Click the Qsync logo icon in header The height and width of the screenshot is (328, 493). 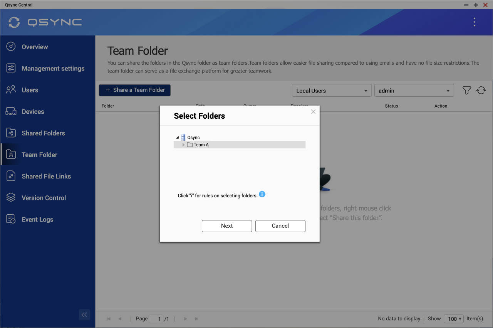14,22
